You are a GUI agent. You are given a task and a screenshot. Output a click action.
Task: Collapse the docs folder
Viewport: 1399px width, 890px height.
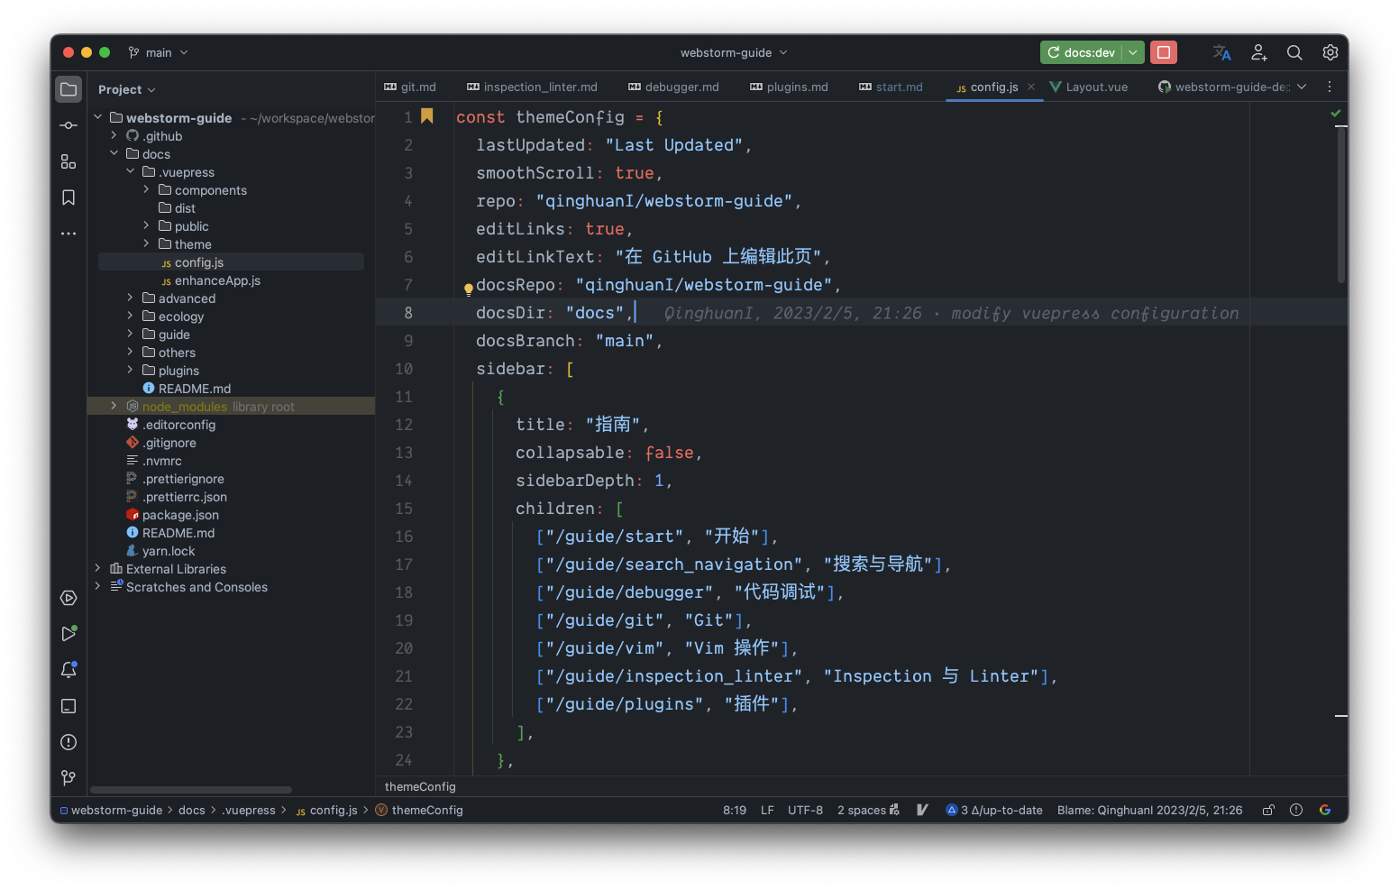(114, 153)
